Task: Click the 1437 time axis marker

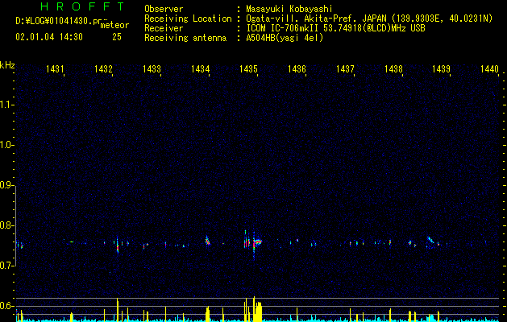Action: pos(345,68)
